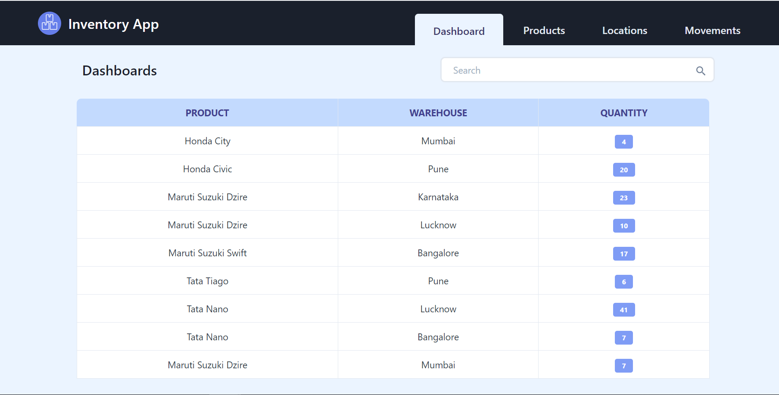Click Tata Nano in the Lucknow row
The height and width of the screenshot is (395, 779).
(207, 309)
